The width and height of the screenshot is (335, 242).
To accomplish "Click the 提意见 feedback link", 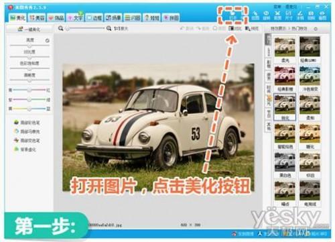I will click(x=291, y=7).
